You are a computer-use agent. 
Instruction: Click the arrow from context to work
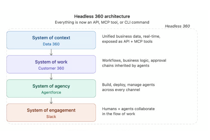click(x=51, y=52)
